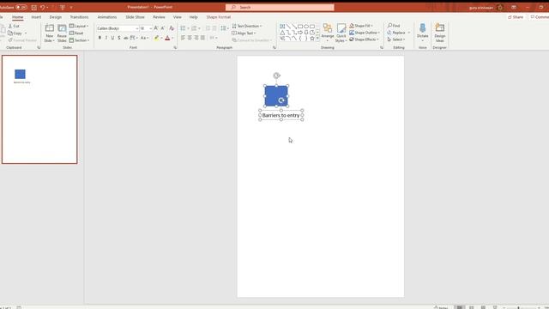549x309 pixels.
Task: Click the Copy icon
Action: coord(10,33)
